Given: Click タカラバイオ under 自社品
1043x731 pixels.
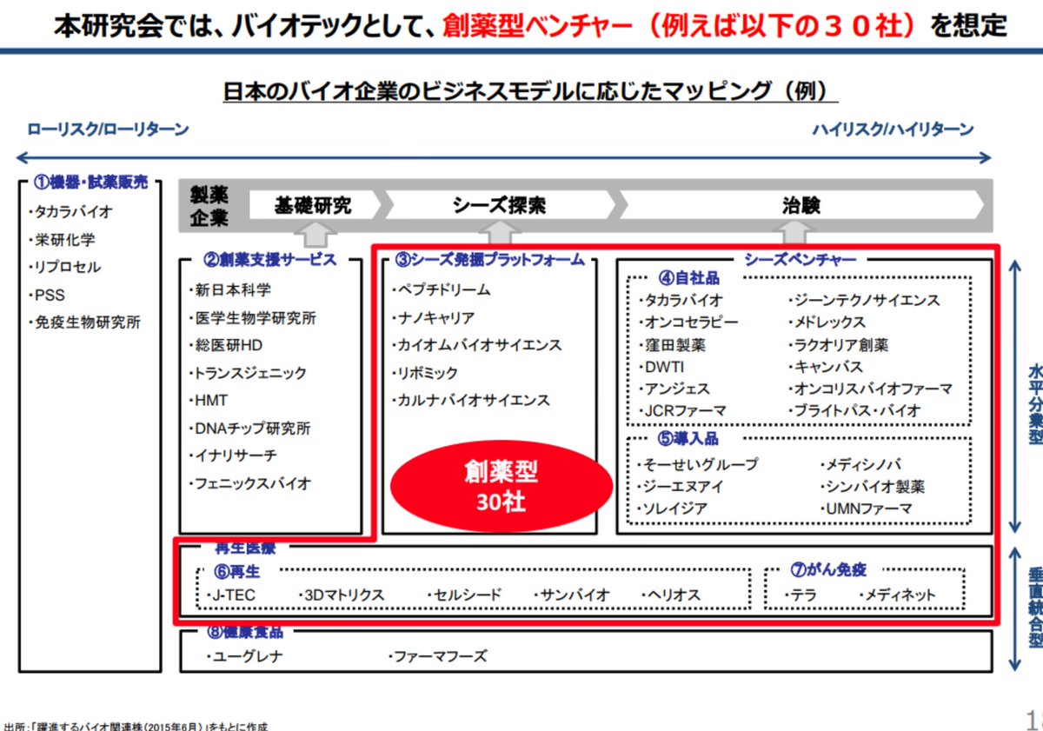Looking at the screenshot, I should coord(679,301).
